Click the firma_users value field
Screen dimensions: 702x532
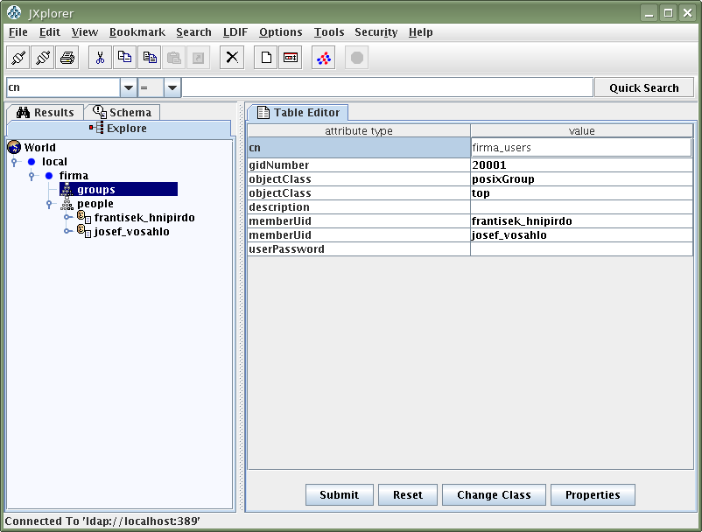point(581,148)
